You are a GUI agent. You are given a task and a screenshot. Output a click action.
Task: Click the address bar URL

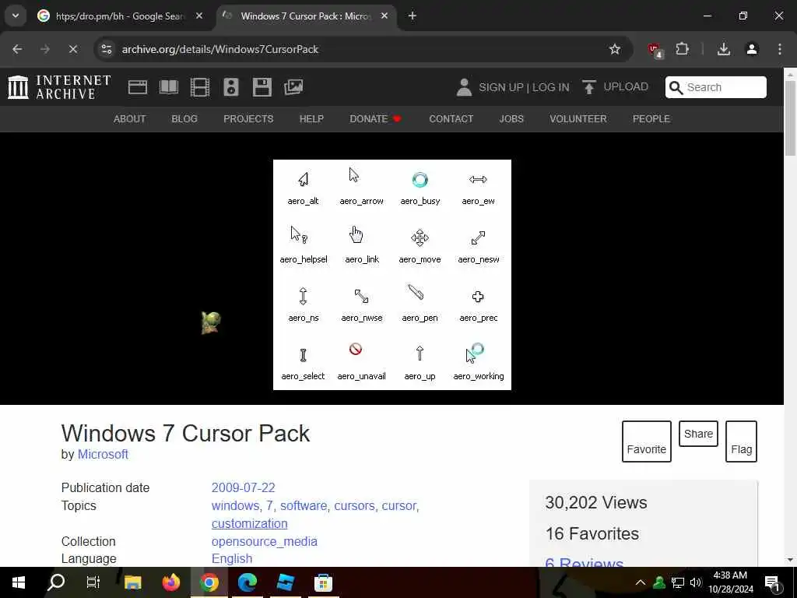point(220,49)
